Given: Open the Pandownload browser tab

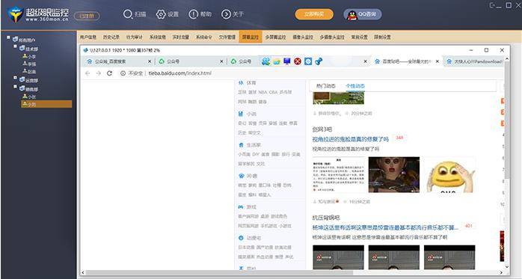Looking at the screenshot, I should (x=474, y=61).
